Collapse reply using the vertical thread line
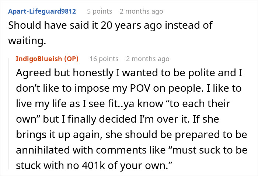 (8, 114)
